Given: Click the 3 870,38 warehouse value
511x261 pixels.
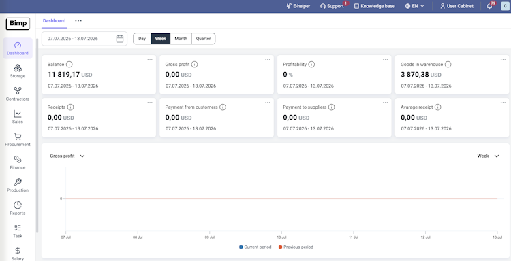Looking at the screenshot, I should pos(415,75).
